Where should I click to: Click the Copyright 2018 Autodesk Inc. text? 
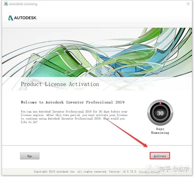click(54, 171)
